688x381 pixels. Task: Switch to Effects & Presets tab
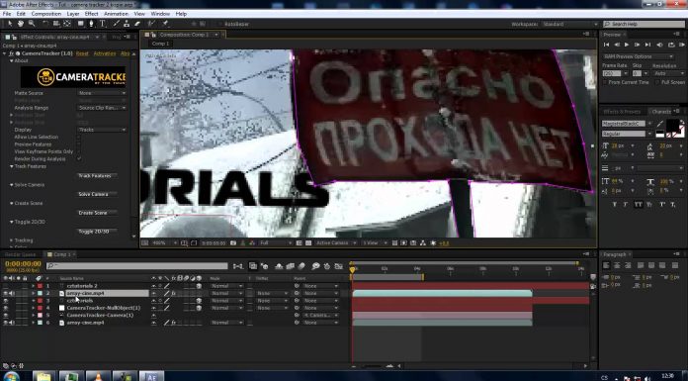(x=622, y=112)
